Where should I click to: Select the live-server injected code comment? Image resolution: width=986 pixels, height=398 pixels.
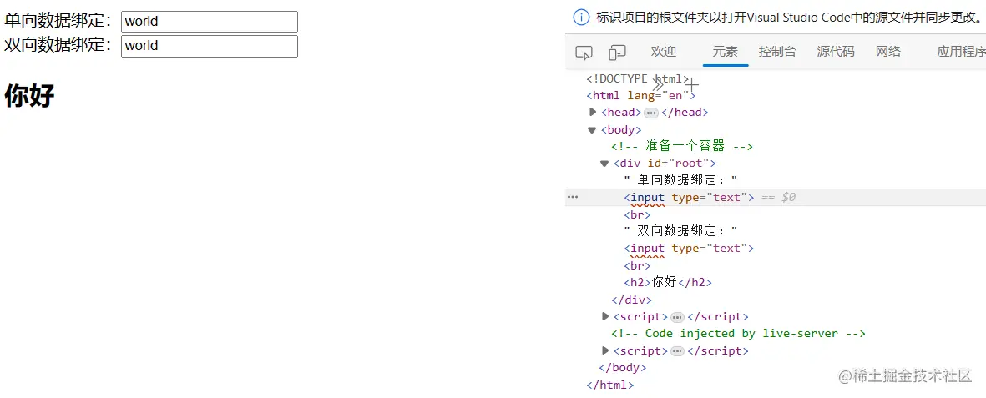738,333
